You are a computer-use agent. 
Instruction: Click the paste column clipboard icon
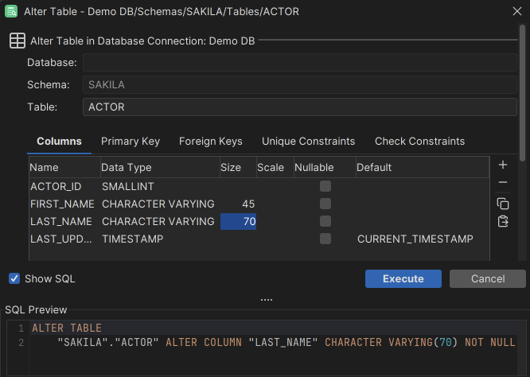(x=503, y=221)
